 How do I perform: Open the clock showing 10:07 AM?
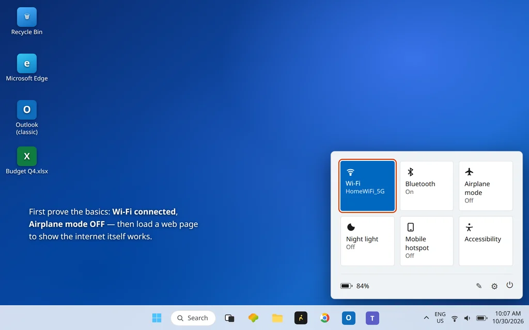pos(508,318)
